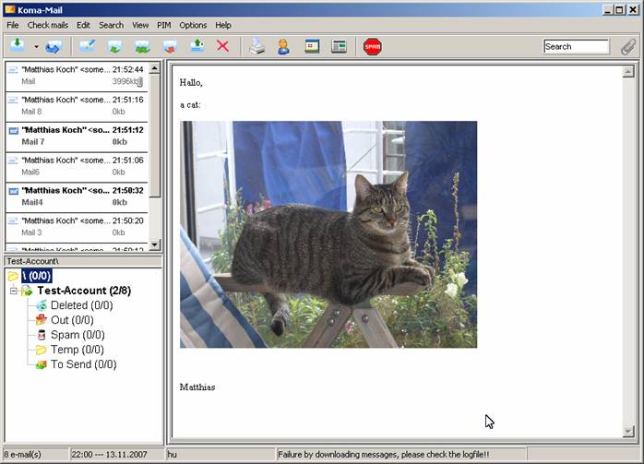The height and width of the screenshot is (464, 644).
Task: Open the address book person icon
Action: 283,46
